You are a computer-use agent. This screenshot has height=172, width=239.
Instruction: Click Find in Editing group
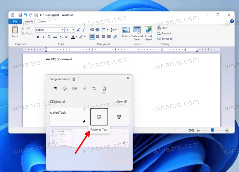(x=162, y=28)
